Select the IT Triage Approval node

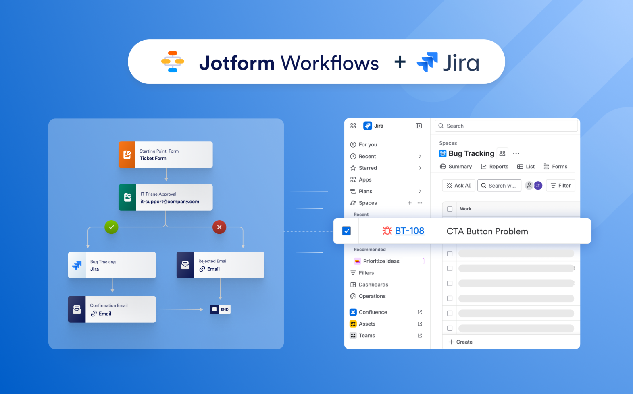tap(166, 197)
